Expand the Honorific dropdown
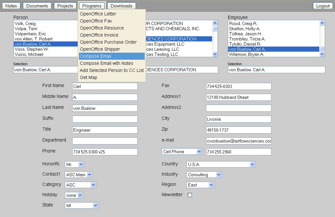This screenshot has height=217, width=335. (x=74, y=164)
